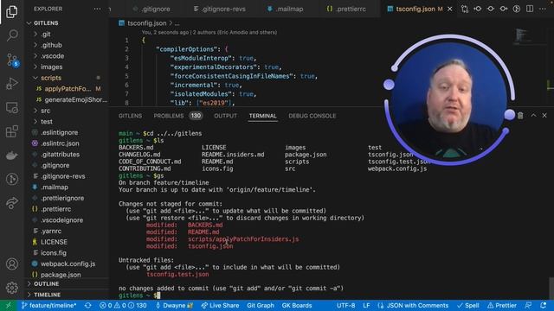
Task: Click Prettier in status bar
Action: 502,305
